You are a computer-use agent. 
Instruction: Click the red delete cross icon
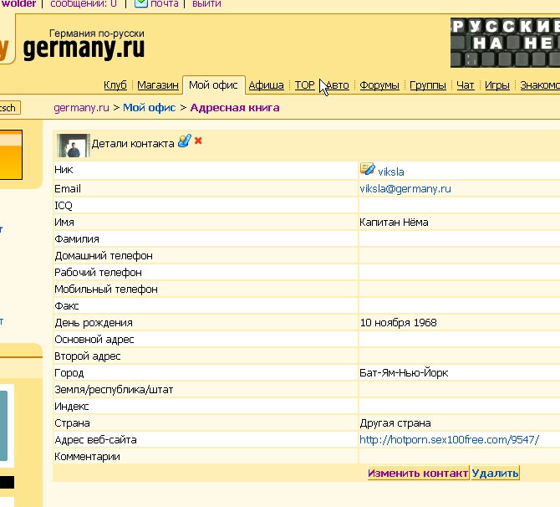(x=198, y=141)
